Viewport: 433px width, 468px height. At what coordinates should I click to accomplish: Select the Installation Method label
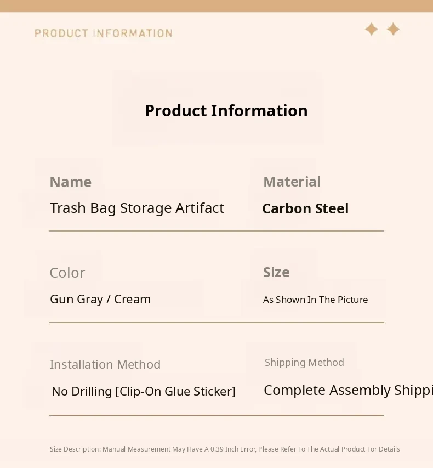(105, 365)
